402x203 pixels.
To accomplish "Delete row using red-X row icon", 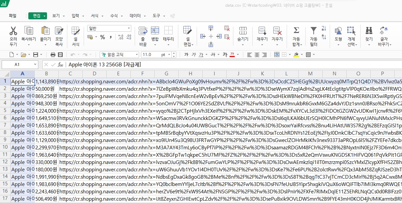I will [227, 29].
